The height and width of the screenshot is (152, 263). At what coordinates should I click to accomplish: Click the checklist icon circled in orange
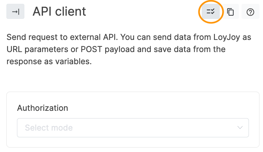[x=210, y=12]
